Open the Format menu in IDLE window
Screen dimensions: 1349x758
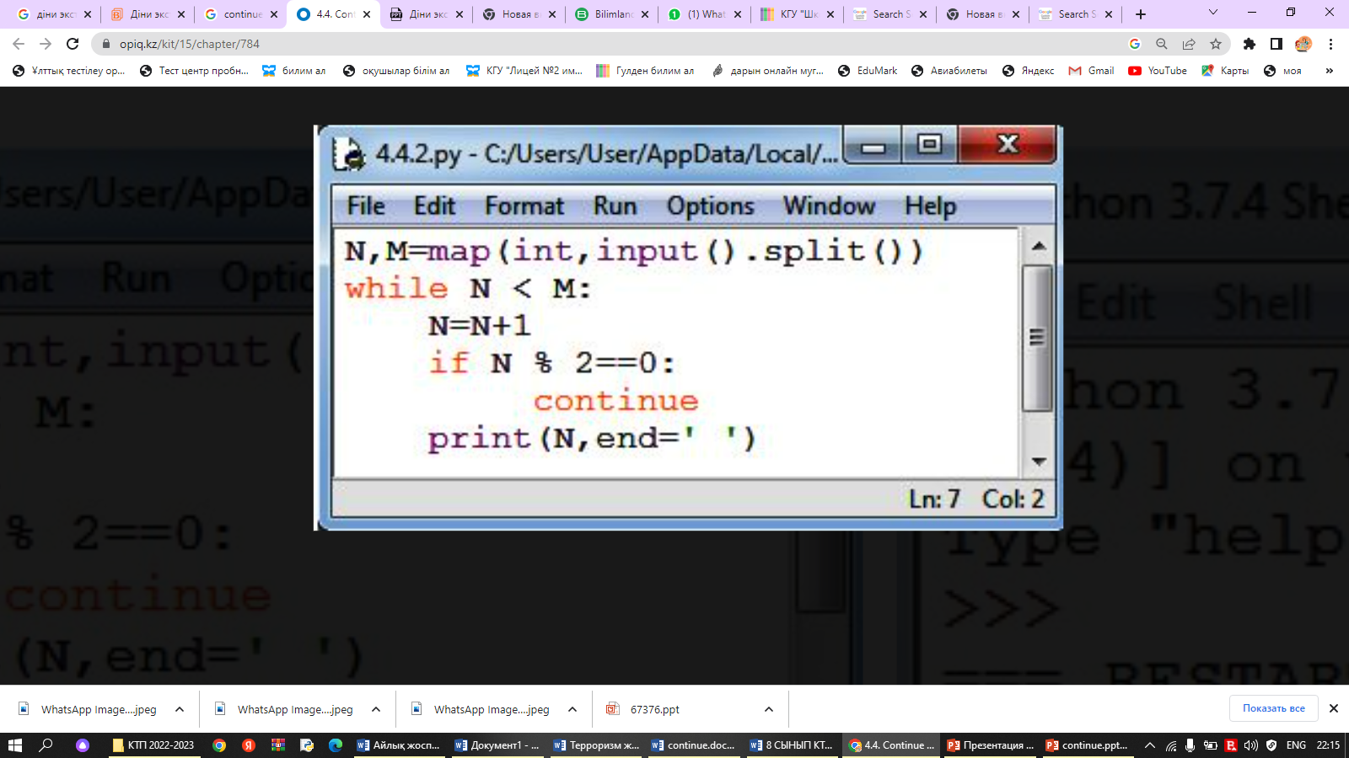pyautogui.click(x=524, y=206)
